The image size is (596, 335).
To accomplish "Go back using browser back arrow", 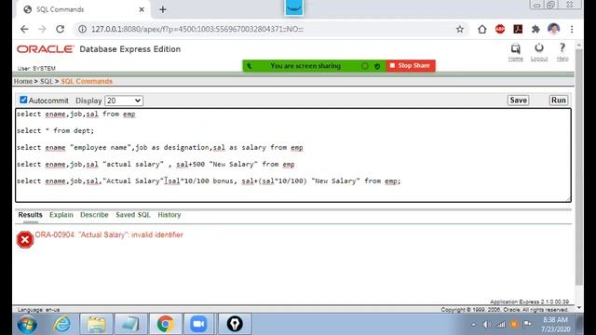I will [x=24, y=29].
